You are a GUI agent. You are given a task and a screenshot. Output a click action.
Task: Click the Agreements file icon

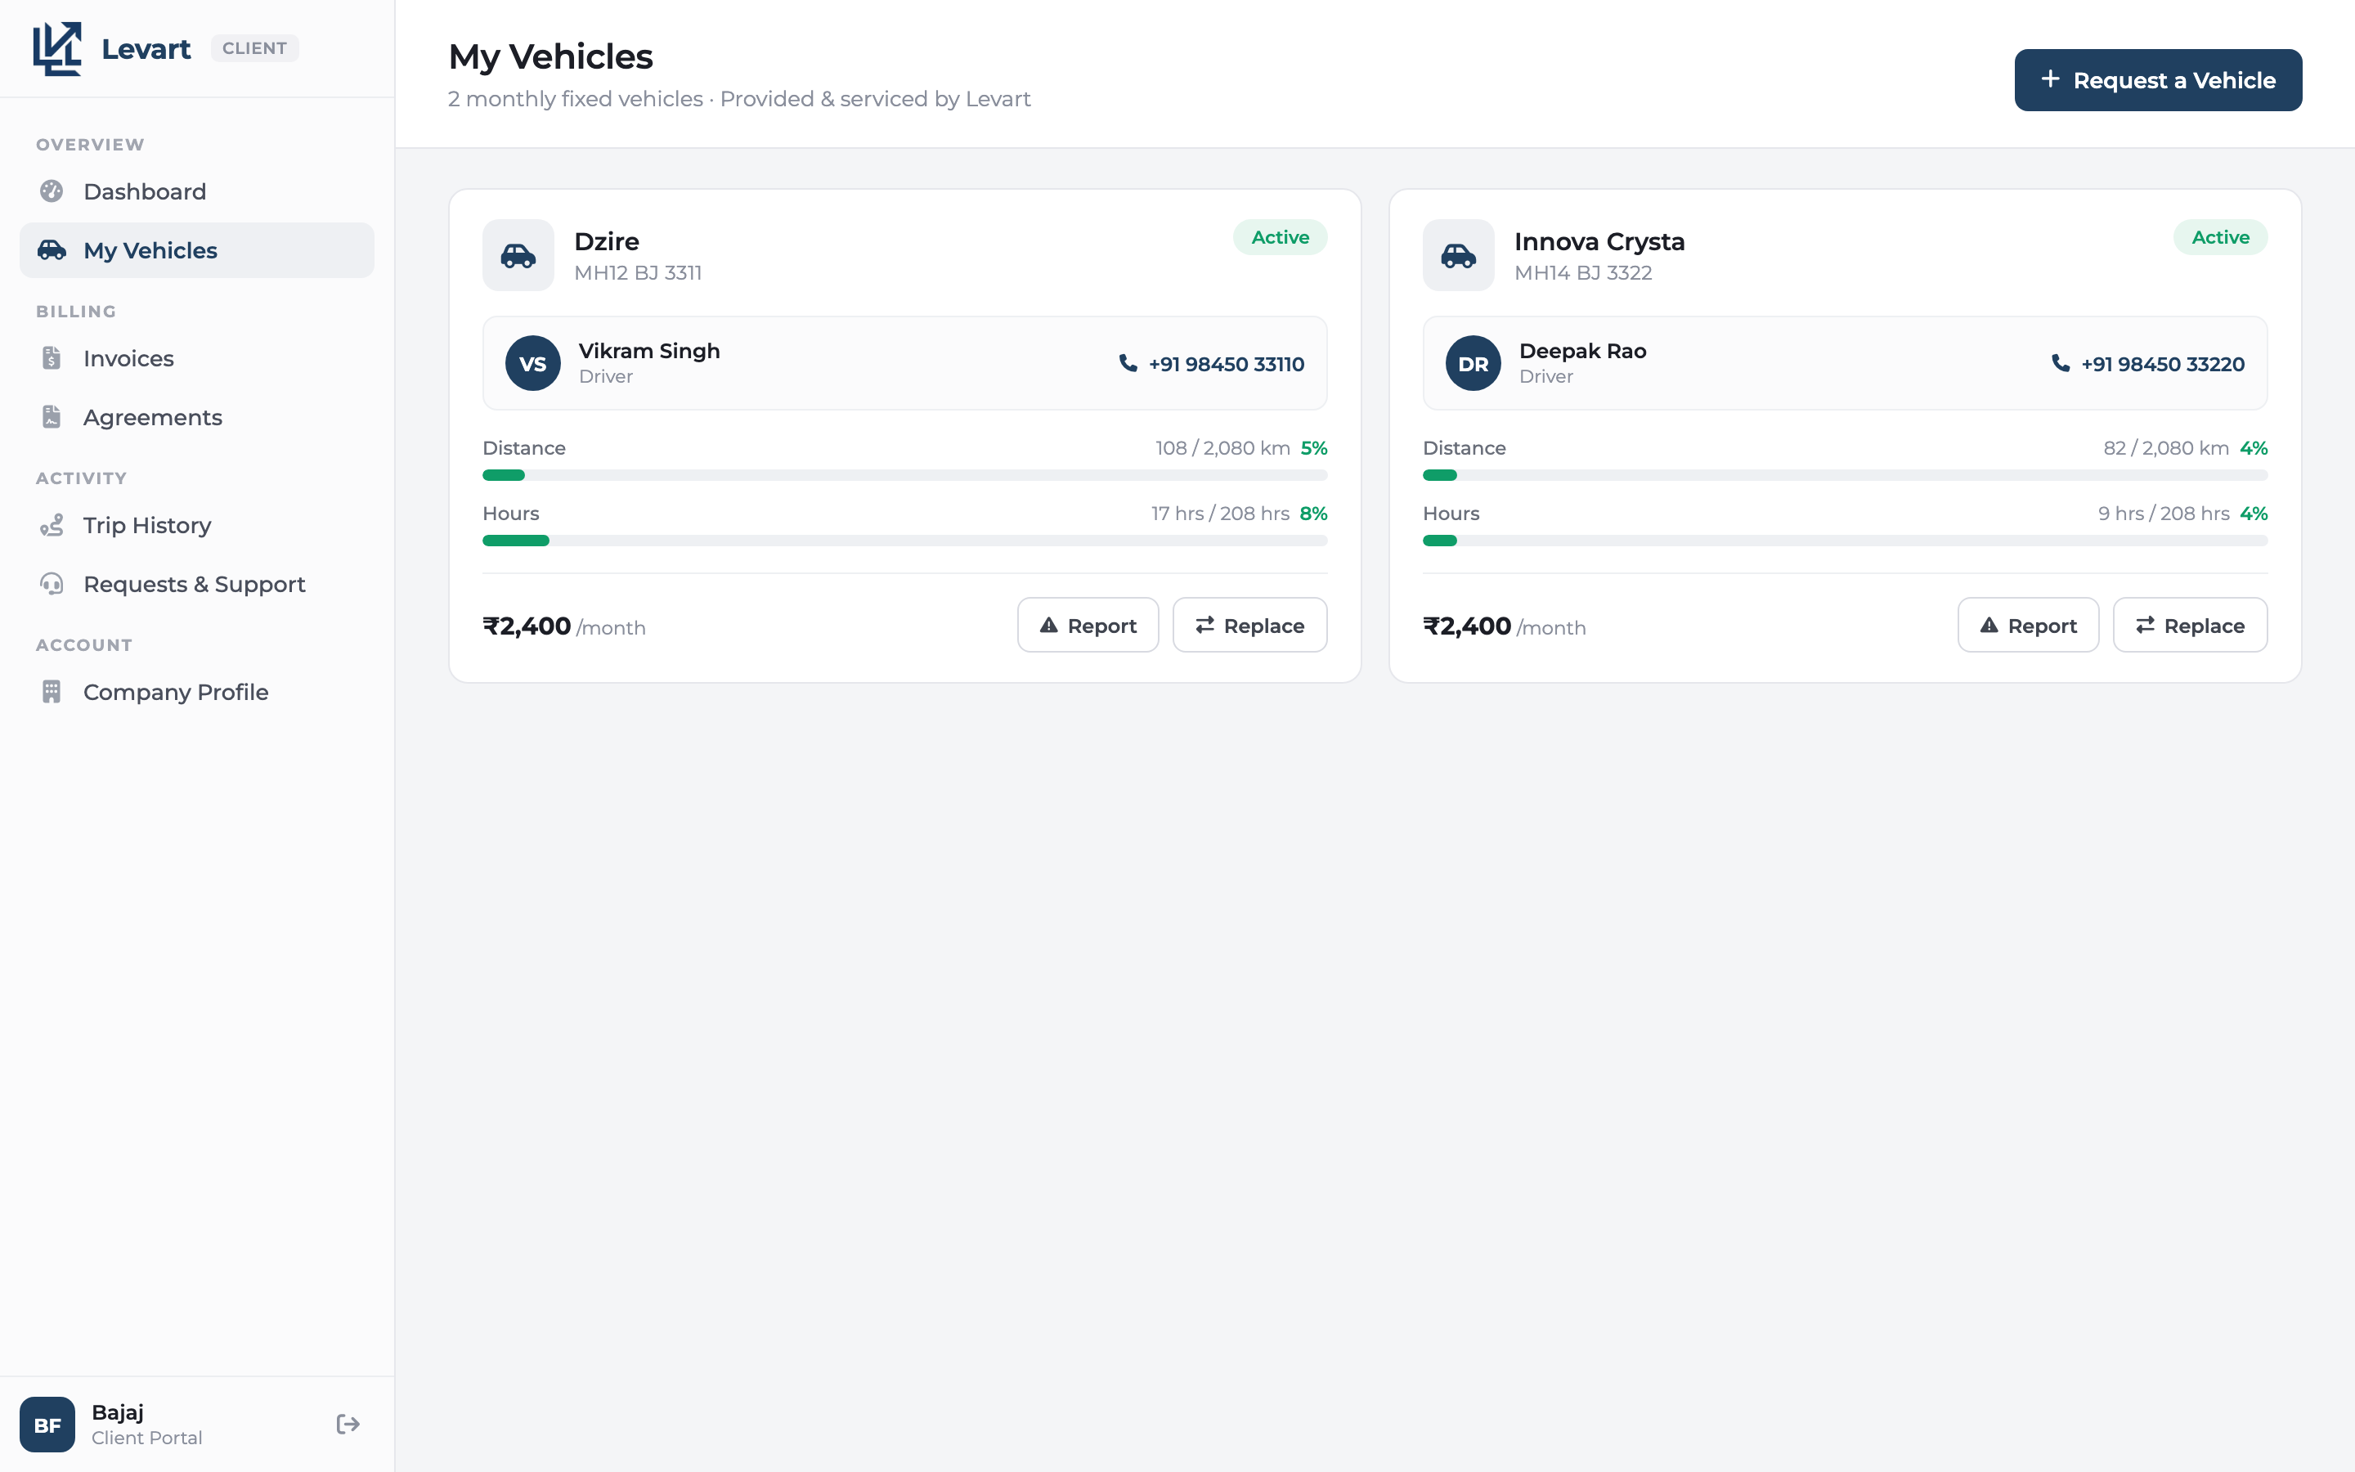[52, 417]
